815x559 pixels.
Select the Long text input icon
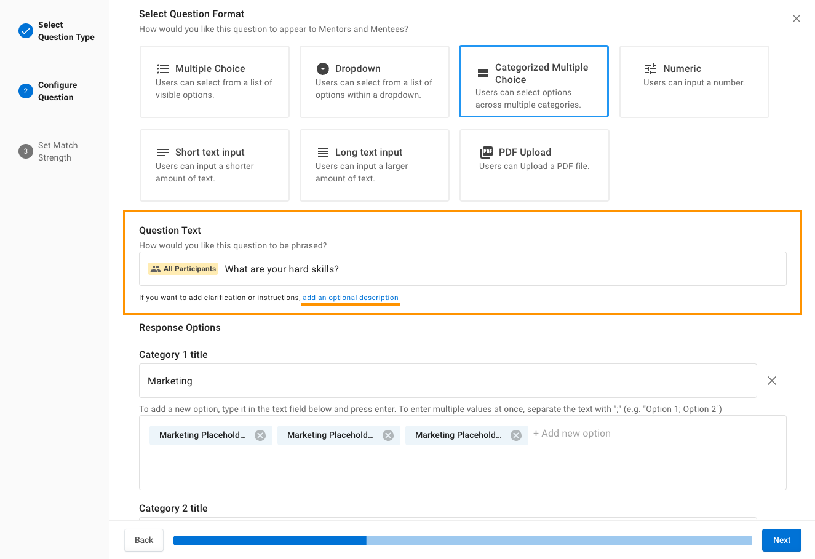tap(322, 153)
